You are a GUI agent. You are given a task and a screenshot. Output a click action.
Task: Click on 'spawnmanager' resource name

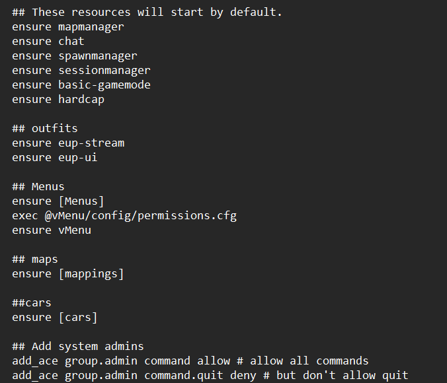coord(98,56)
